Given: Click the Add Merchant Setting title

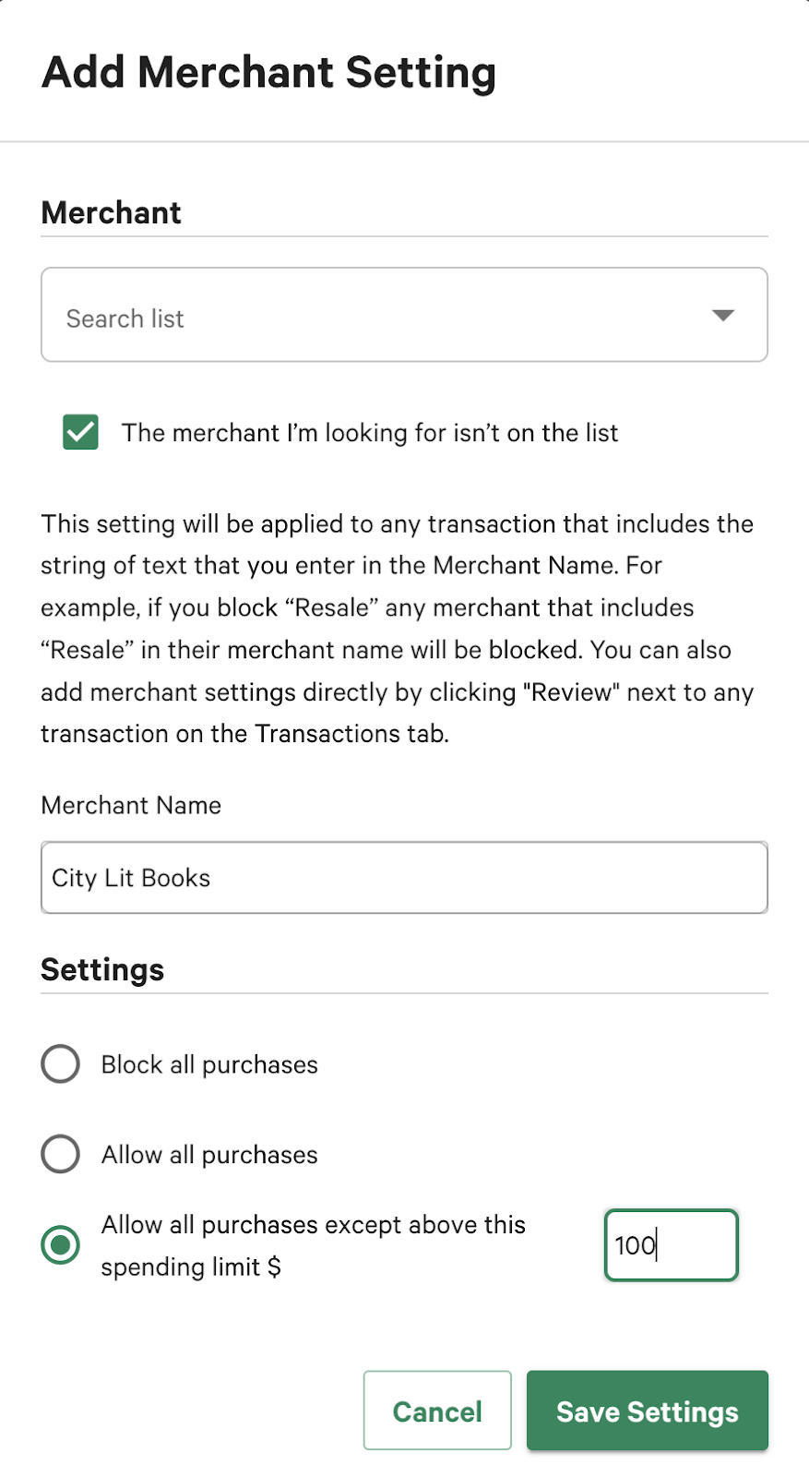Looking at the screenshot, I should tap(269, 73).
